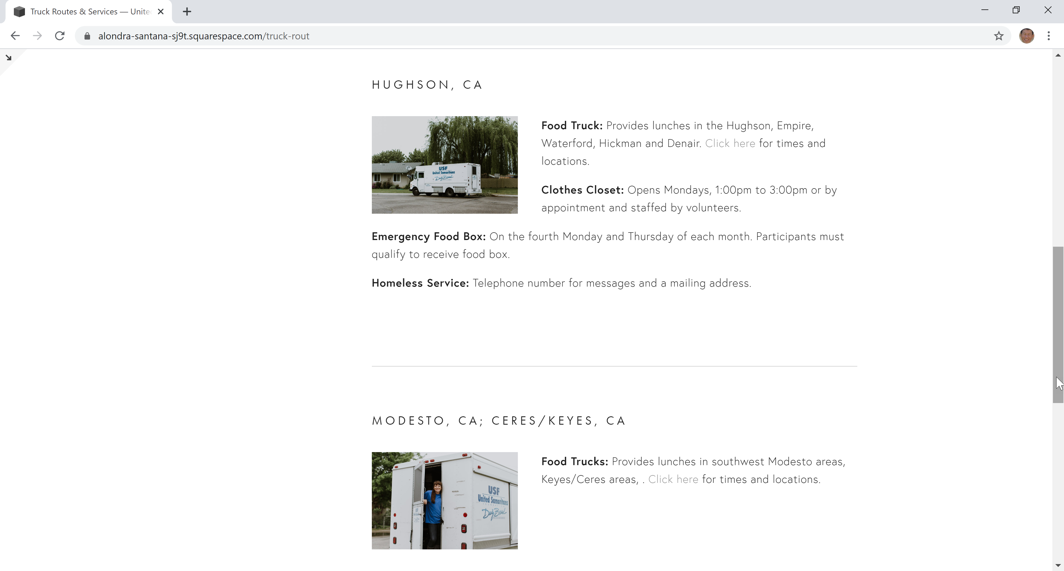Click the Hughson food truck photo
1064x571 pixels.
coord(444,165)
